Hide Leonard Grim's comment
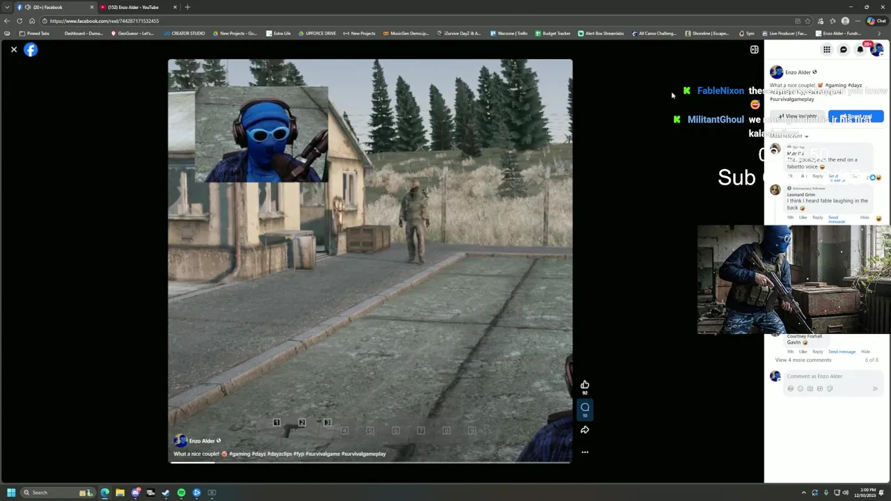Image resolution: width=891 pixels, height=501 pixels. 865,218
